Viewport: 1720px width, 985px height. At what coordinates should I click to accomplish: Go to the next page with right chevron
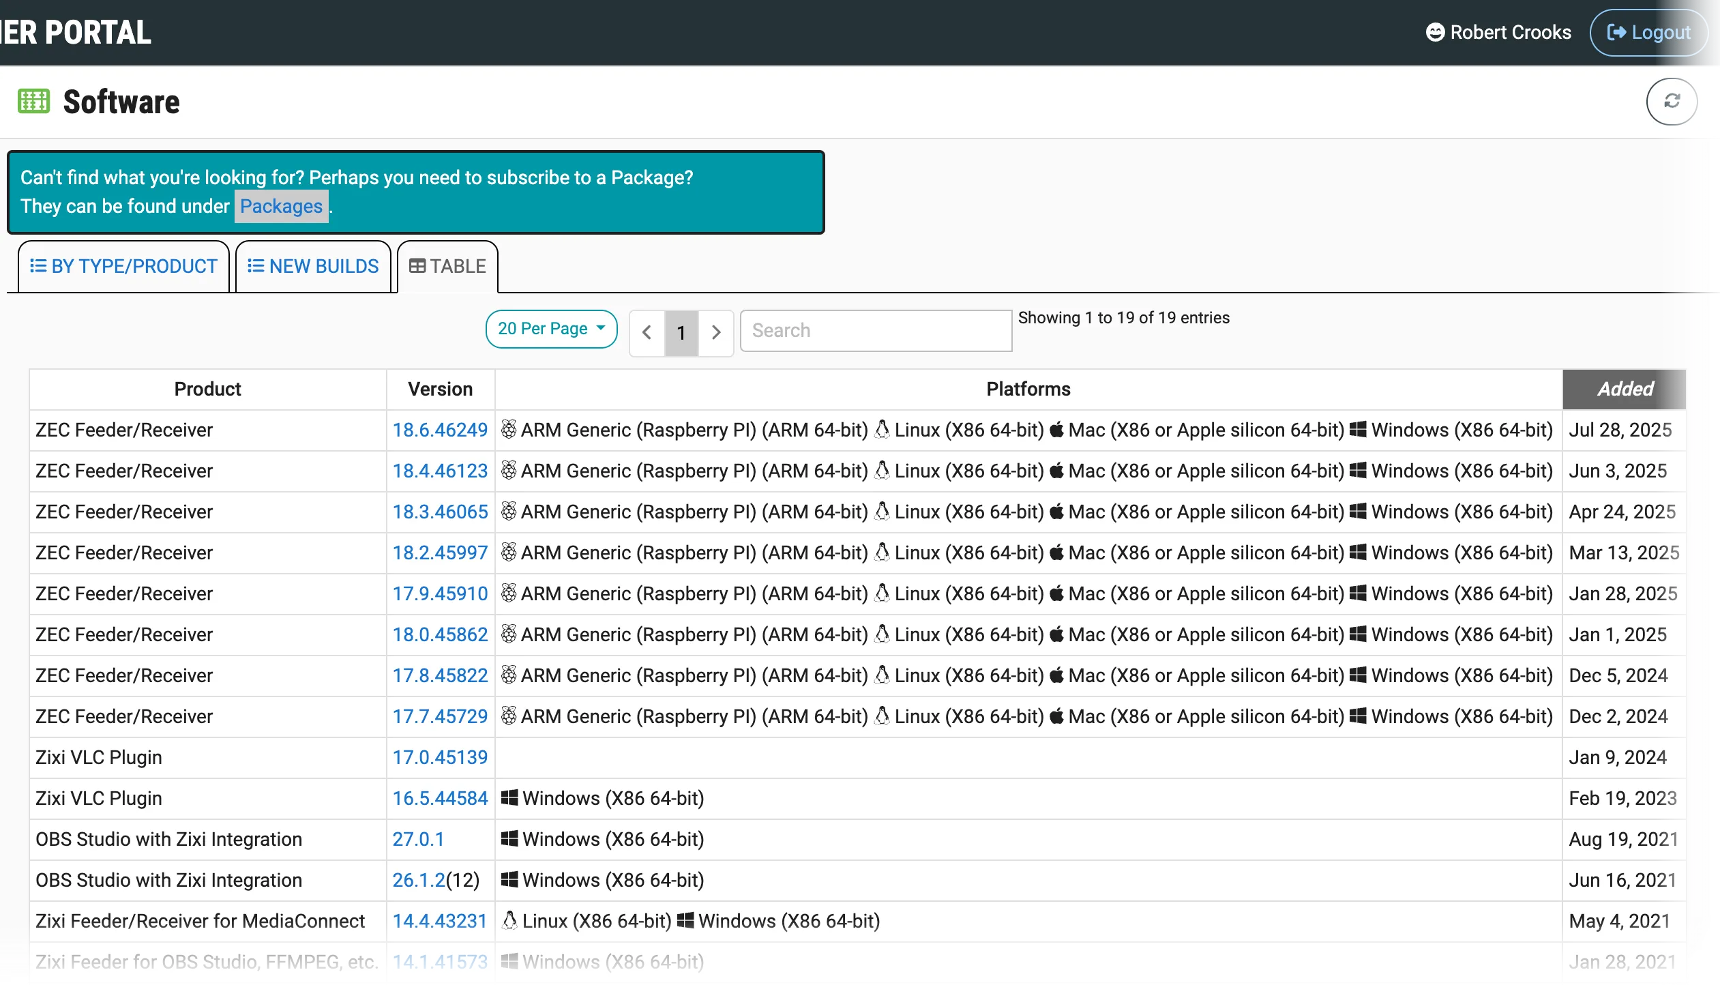point(716,333)
